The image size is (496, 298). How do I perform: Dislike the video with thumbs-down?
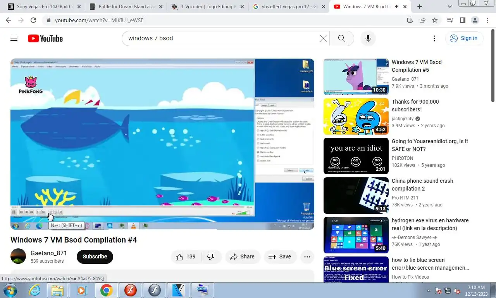(212, 257)
